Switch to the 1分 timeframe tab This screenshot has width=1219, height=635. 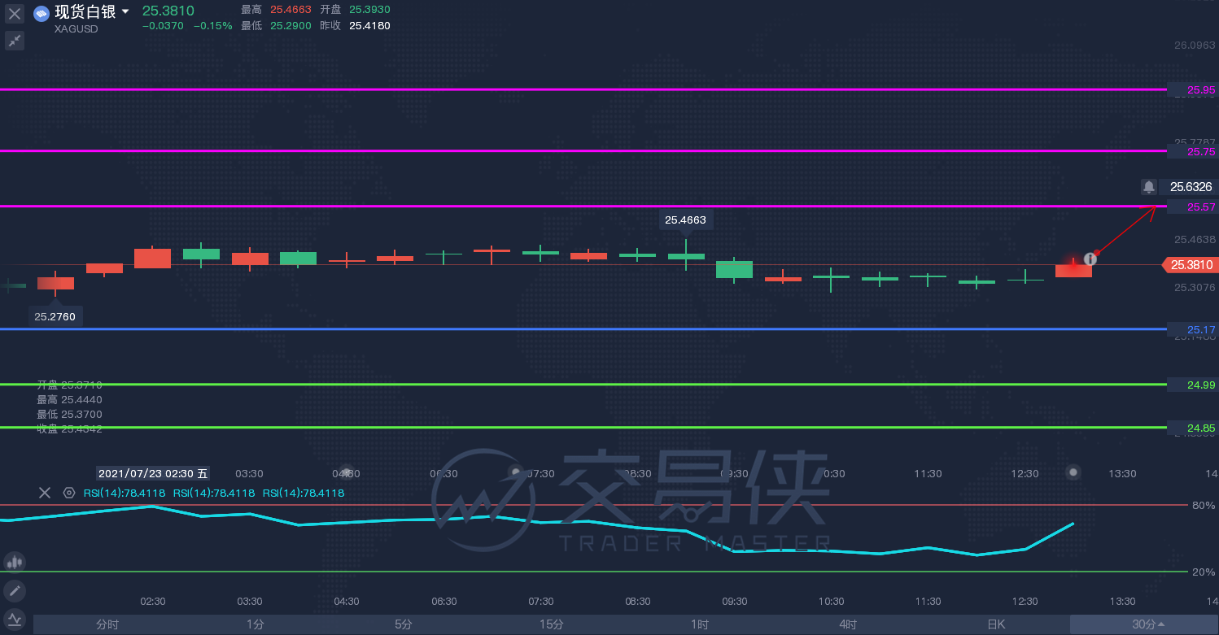255,624
